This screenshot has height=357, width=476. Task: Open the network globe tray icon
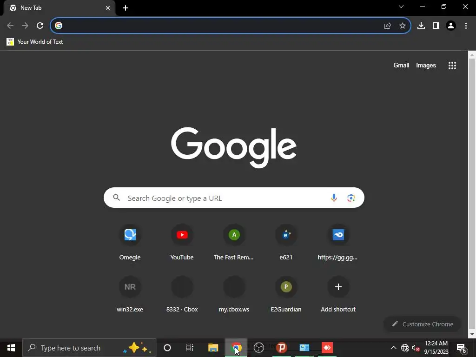[405, 348]
